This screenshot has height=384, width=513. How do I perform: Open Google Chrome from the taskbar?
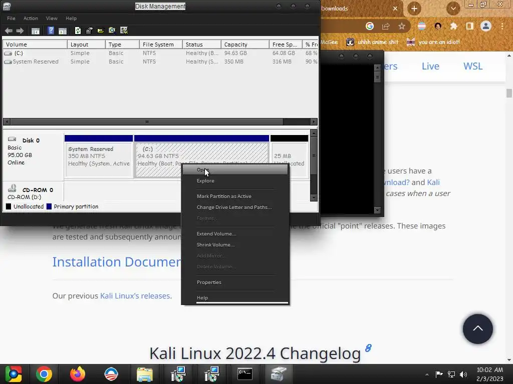tap(44, 374)
